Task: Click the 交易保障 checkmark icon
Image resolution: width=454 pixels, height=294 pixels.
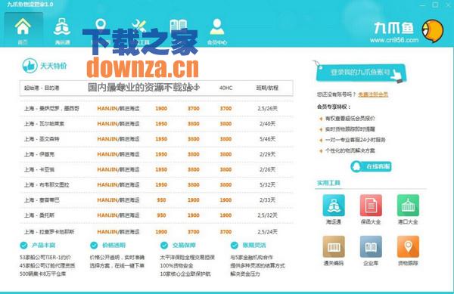Action: tap(164, 245)
